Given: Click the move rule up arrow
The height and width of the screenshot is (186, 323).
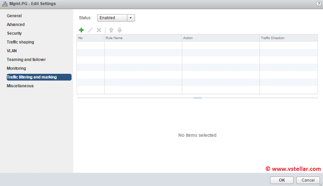Looking at the screenshot, I should (x=111, y=30).
